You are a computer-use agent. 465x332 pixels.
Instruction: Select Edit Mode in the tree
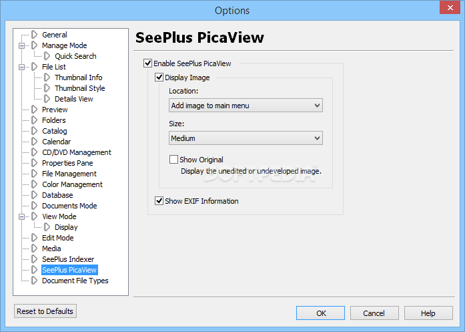[58, 238]
